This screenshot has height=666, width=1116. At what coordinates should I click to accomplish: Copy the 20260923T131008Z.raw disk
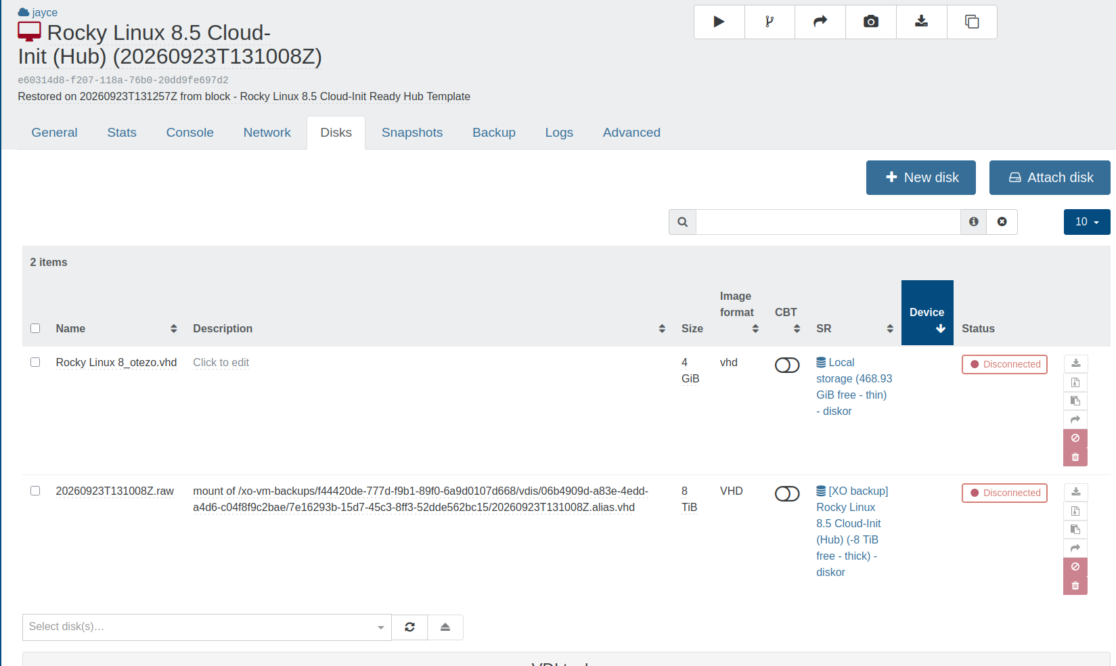click(x=1075, y=529)
